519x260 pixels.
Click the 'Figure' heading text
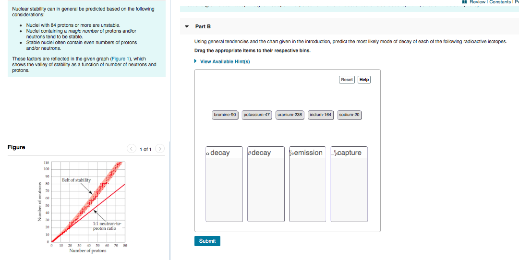16,147
